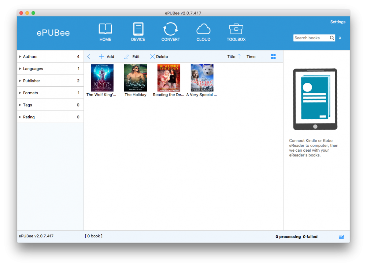Image resolution: width=367 pixels, height=267 pixels.
Task: Open the CLOUD section
Action: point(203,29)
